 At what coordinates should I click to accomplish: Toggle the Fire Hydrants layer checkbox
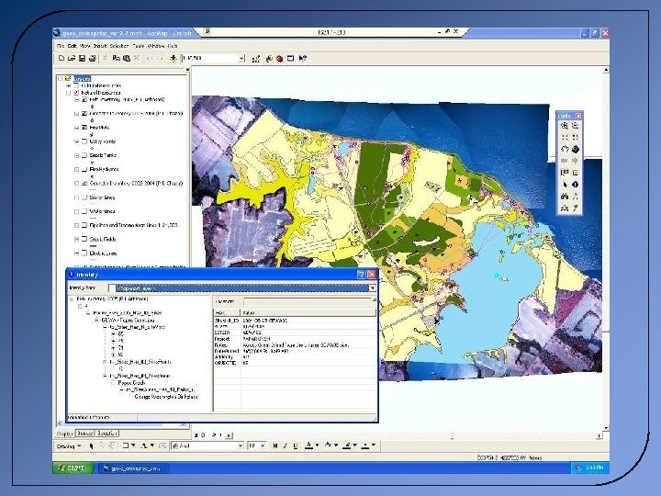[84, 169]
